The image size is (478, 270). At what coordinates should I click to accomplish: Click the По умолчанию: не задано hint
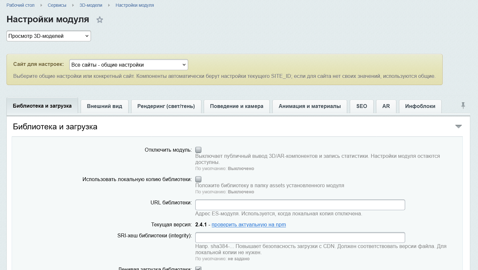[222, 259]
